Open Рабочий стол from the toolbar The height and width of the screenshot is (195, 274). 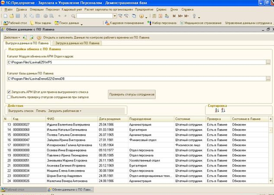click(16, 22)
